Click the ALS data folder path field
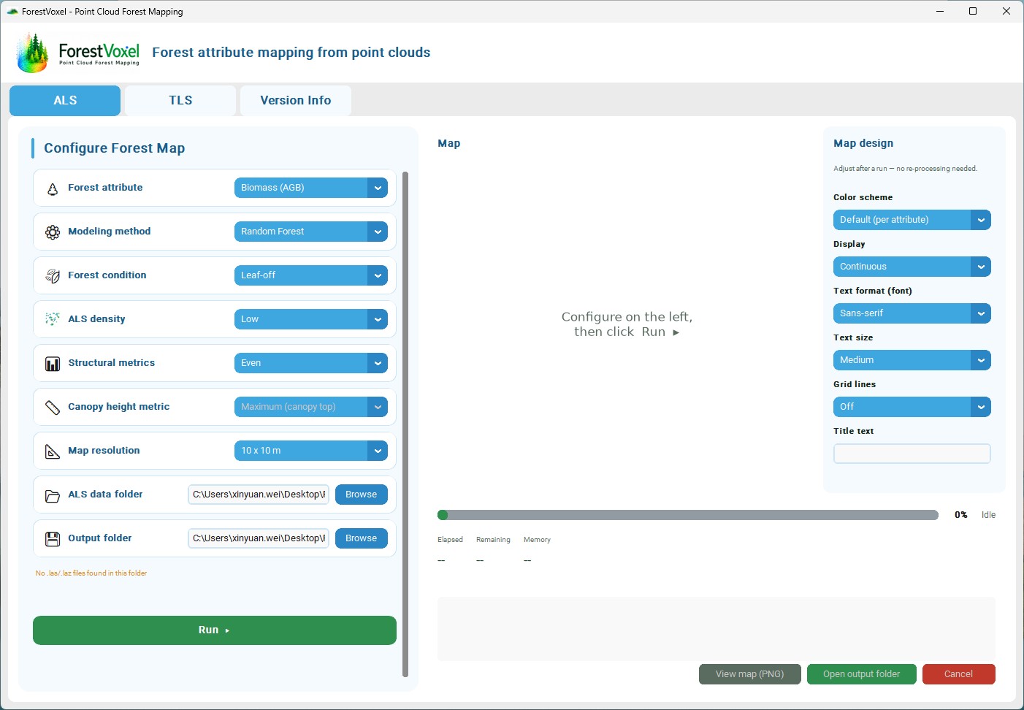Image resolution: width=1024 pixels, height=710 pixels. coord(259,495)
